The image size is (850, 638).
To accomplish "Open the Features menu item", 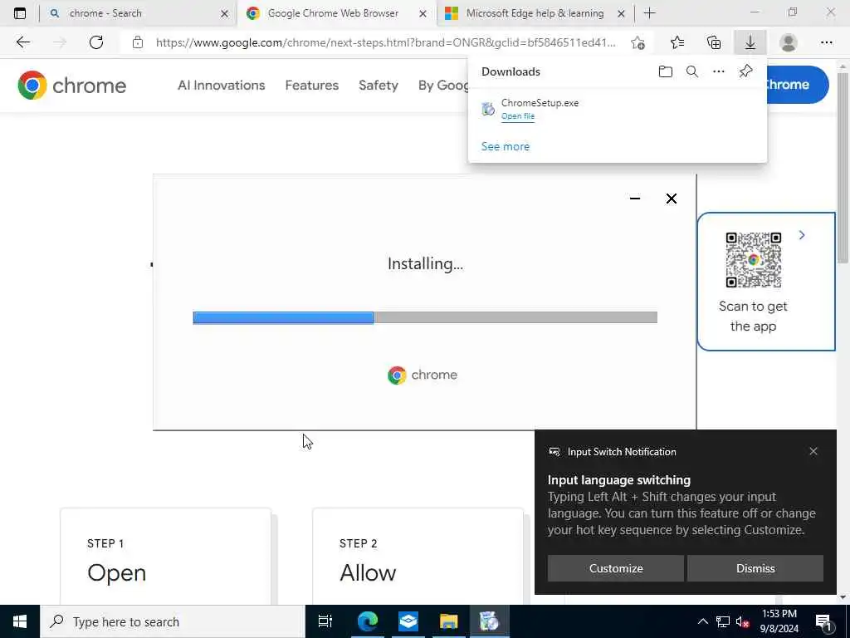I will click(x=312, y=86).
